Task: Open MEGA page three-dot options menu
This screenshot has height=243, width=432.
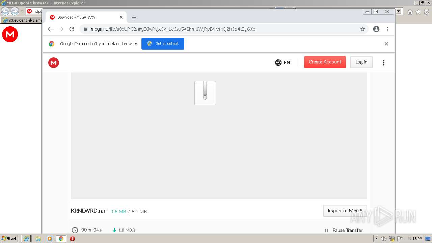Action: pyautogui.click(x=384, y=63)
